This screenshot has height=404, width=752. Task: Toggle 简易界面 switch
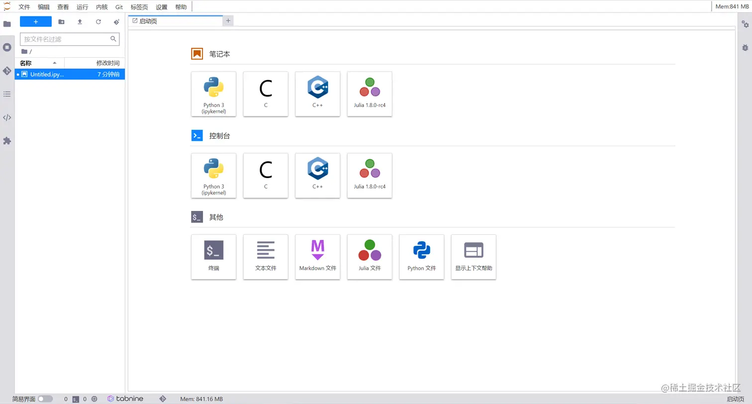(x=45, y=399)
